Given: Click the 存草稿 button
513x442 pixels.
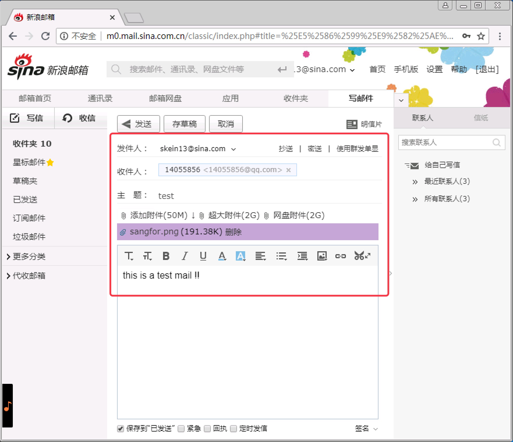Looking at the screenshot, I should [185, 124].
